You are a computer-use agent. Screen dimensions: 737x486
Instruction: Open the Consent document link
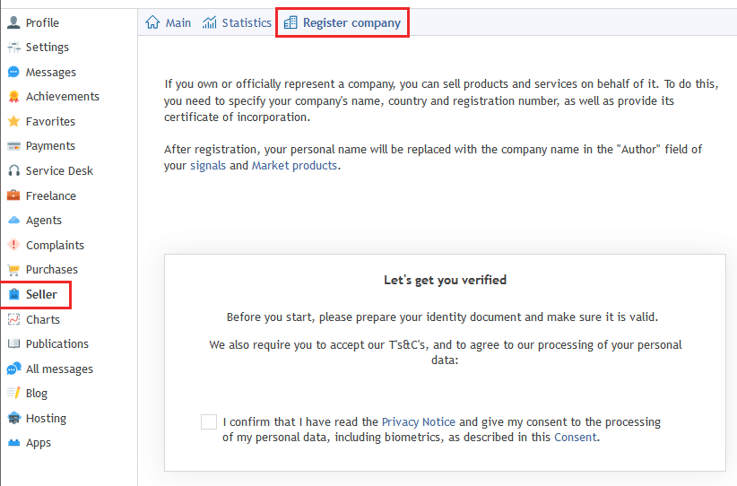click(576, 437)
